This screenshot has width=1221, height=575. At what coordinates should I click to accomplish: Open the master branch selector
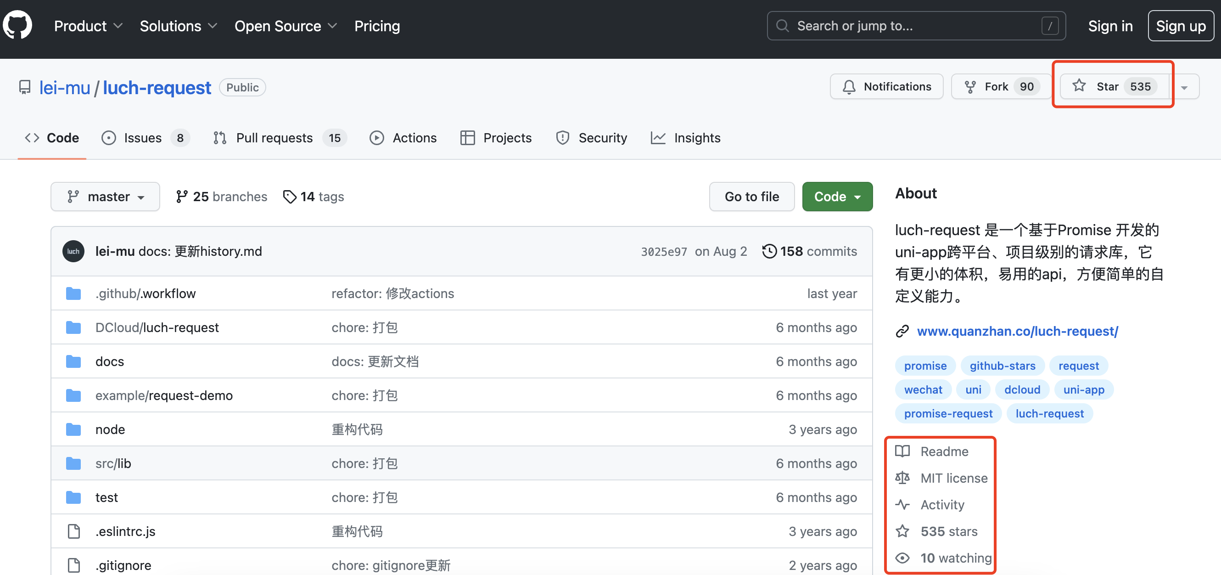[x=105, y=197]
